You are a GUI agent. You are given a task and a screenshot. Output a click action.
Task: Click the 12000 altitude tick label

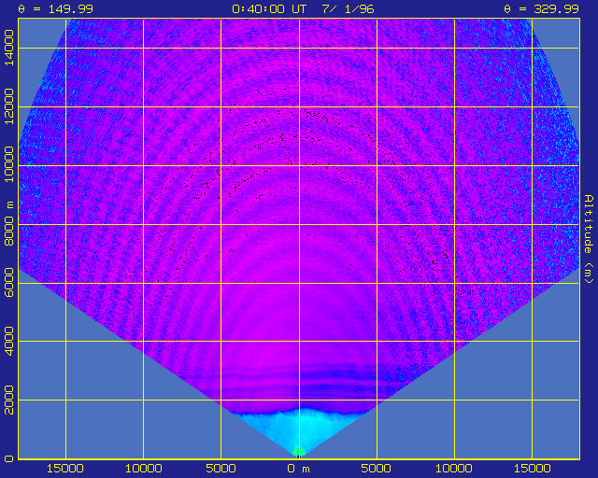point(8,106)
